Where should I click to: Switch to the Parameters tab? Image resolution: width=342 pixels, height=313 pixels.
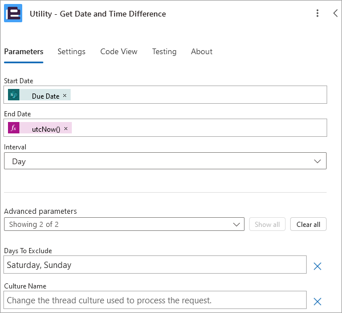(23, 52)
